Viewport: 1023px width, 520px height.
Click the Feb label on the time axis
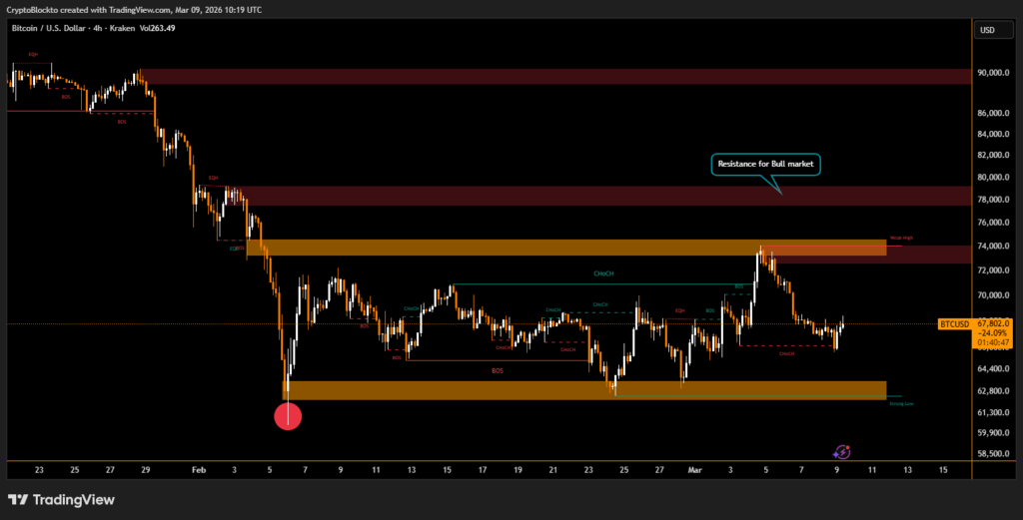coord(198,468)
